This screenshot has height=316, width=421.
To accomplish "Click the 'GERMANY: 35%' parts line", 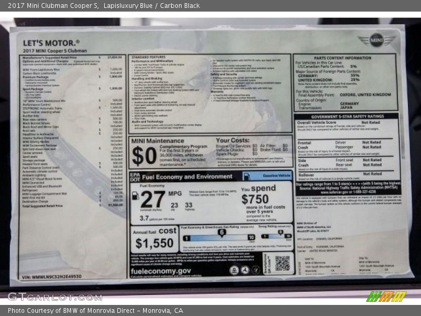I will click(328, 76).
